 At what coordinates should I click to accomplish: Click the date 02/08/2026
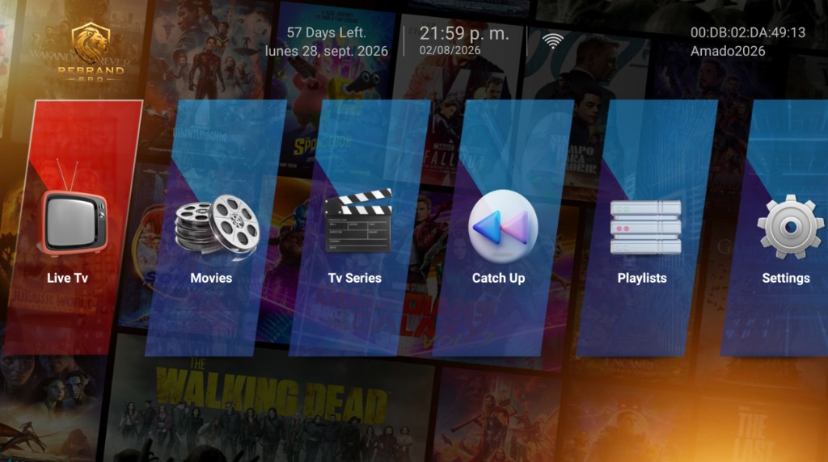click(x=450, y=51)
